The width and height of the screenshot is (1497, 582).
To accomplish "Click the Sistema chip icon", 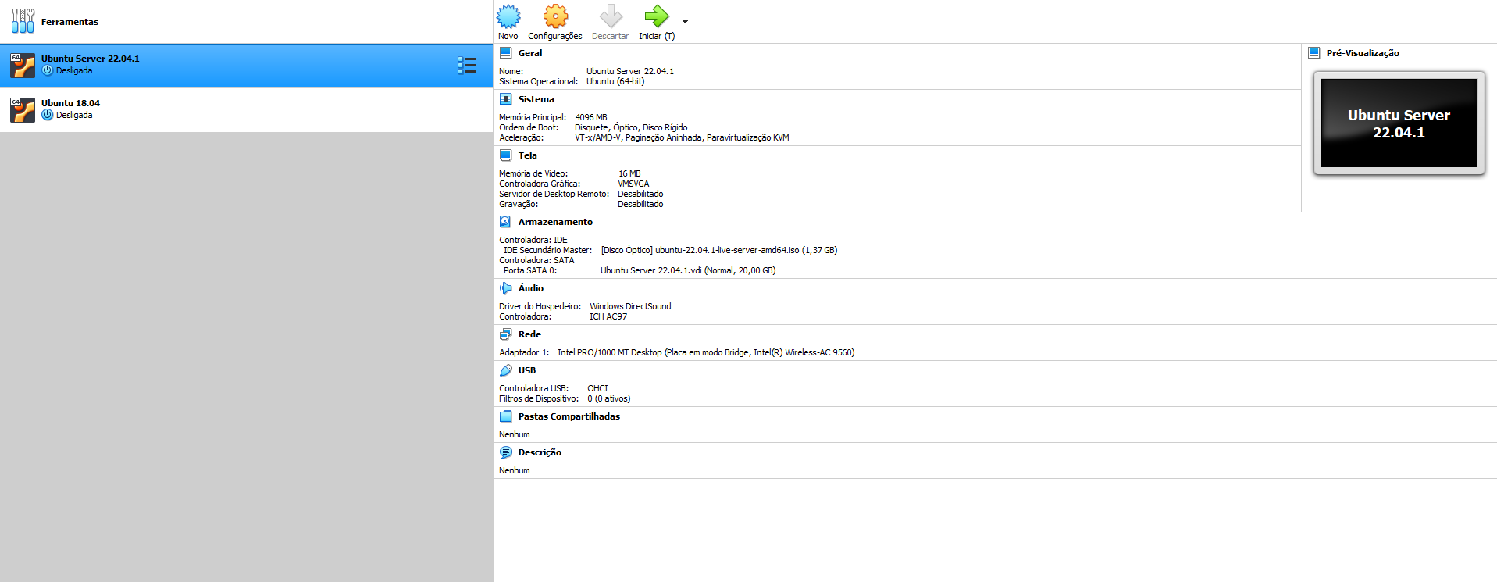I will point(505,99).
